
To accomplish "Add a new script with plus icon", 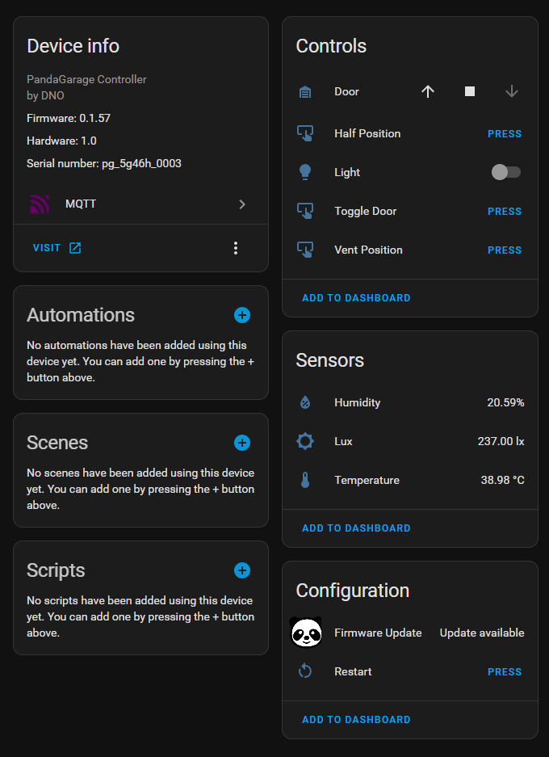I will tap(241, 570).
